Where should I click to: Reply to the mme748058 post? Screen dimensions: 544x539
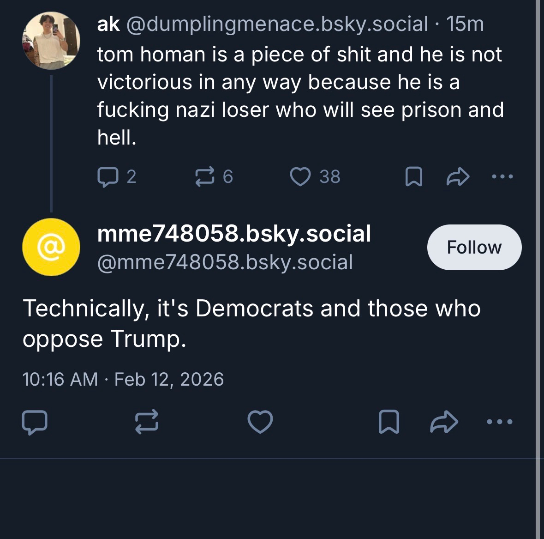point(35,422)
